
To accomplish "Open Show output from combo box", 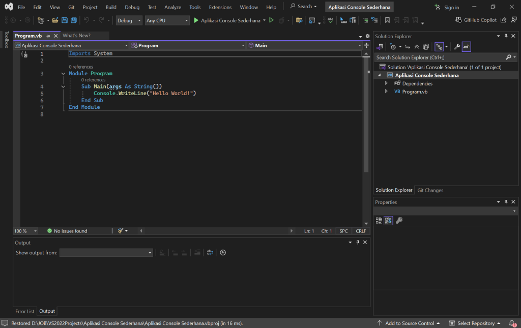I will pos(106,253).
